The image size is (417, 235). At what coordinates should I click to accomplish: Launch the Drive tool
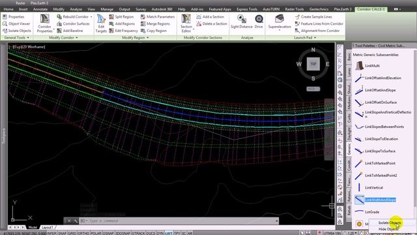tap(259, 22)
